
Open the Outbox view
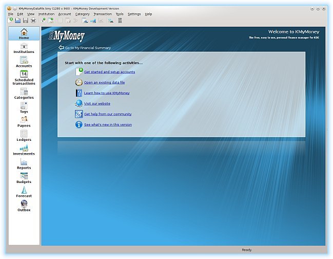pyautogui.click(x=24, y=206)
